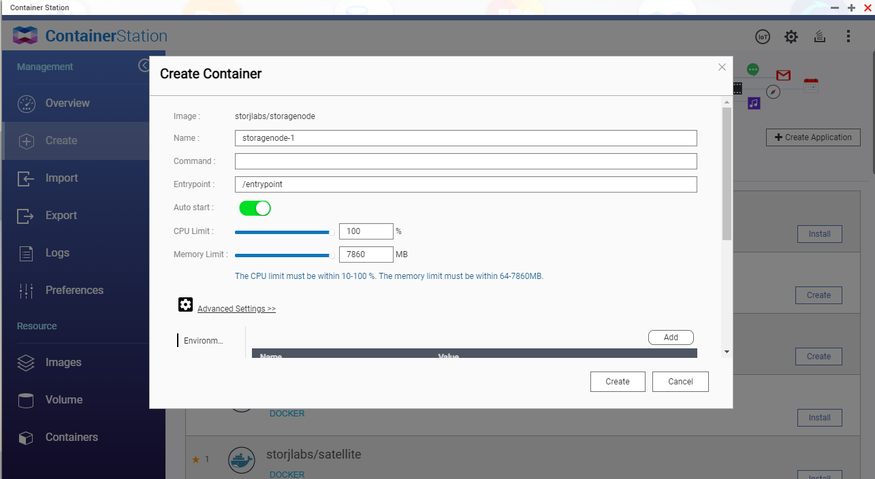The height and width of the screenshot is (479, 875).
Task: Open the IoT icon in header
Action: pos(763,37)
